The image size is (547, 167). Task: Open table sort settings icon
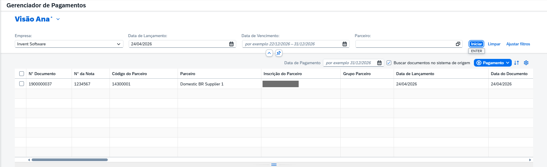coord(517,63)
